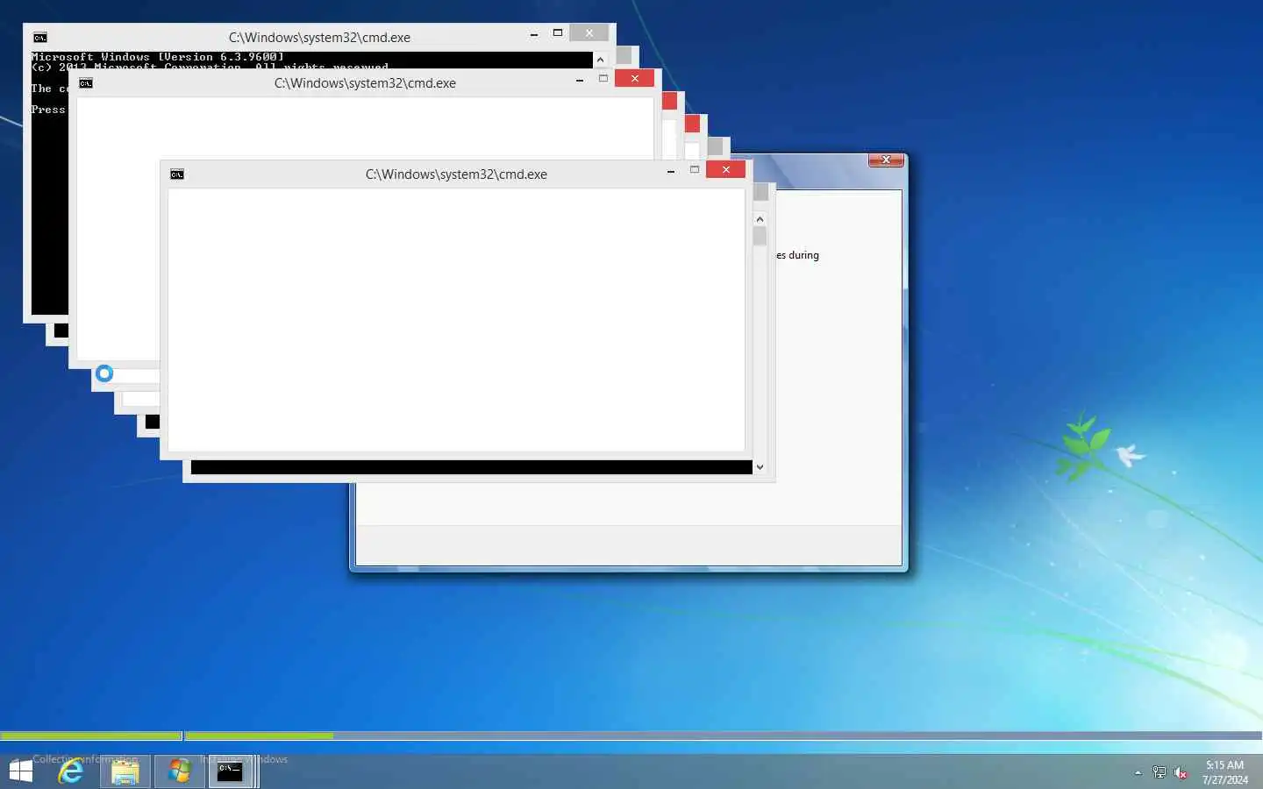Maximize the middle cmd.exe window
This screenshot has height=789, width=1263.
click(x=603, y=79)
